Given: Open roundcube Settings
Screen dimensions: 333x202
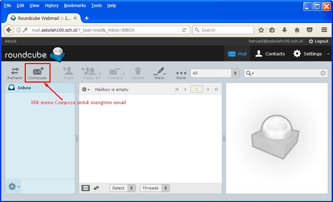Looking at the screenshot, I should (308, 54).
